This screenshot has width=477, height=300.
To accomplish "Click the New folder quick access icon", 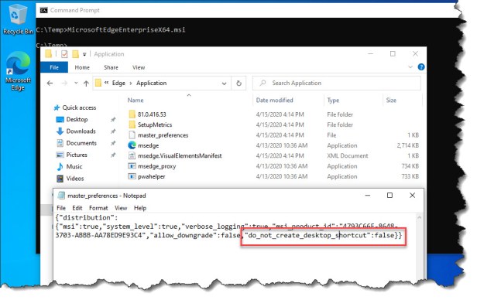I will tap(75, 54).
